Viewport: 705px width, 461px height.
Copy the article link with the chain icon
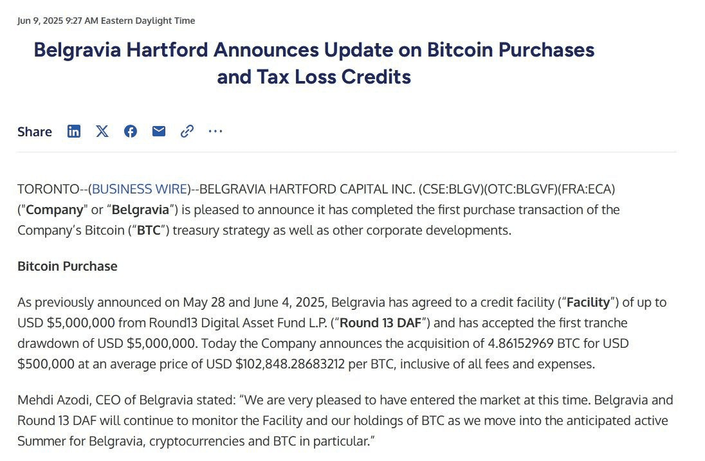tap(187, 131)
